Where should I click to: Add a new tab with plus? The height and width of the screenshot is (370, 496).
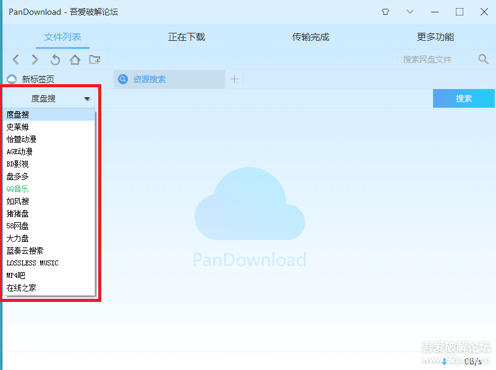[234, 79]
